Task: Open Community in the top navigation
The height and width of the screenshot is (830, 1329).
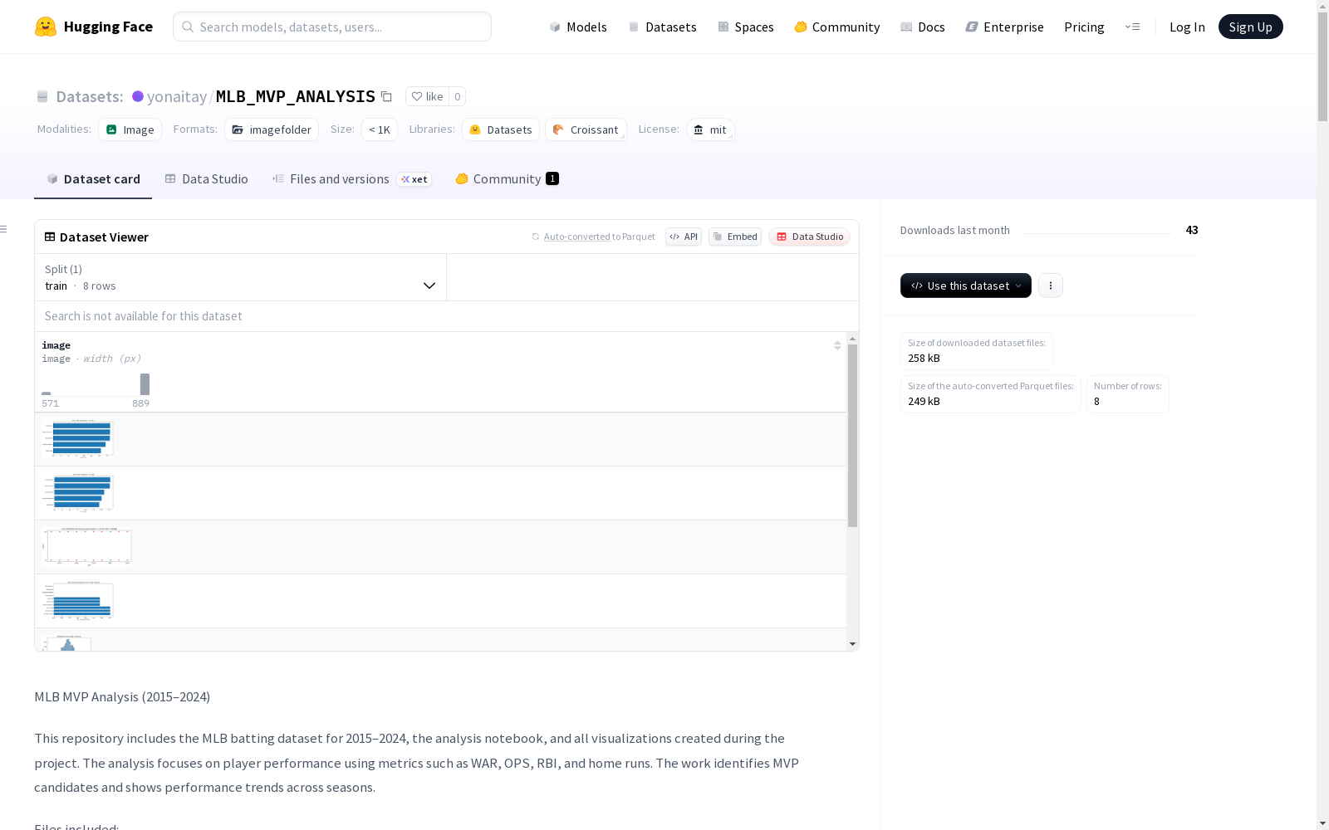Action: point(837,27)
